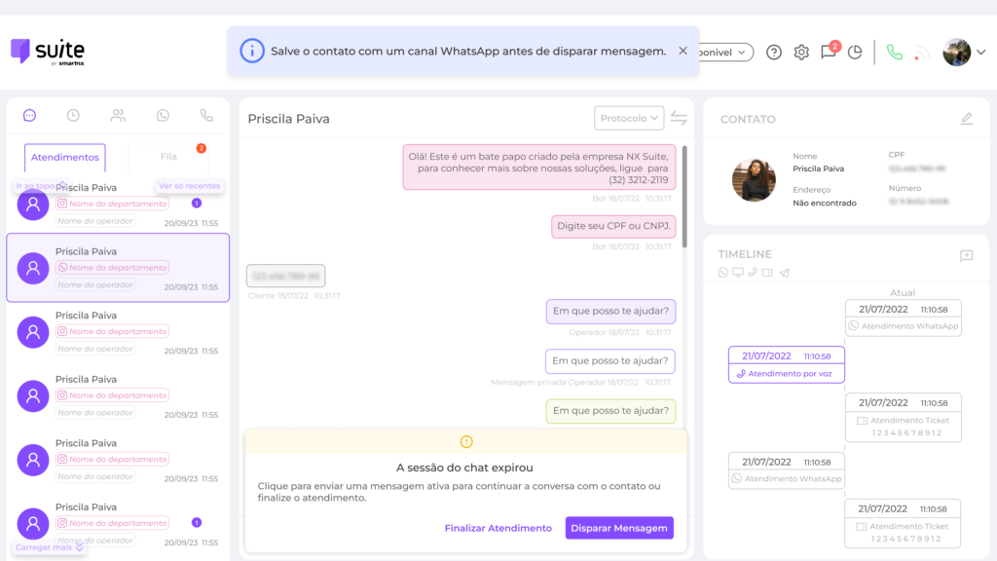997x561 pixels.
Task: Switch to the Fila tab
Action: (x=168, y=157)
